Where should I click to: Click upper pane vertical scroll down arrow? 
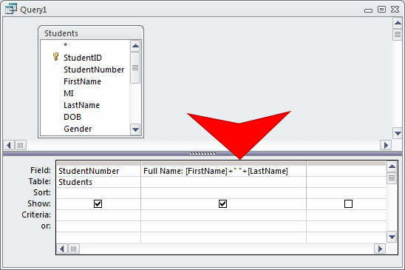(398, 133)
